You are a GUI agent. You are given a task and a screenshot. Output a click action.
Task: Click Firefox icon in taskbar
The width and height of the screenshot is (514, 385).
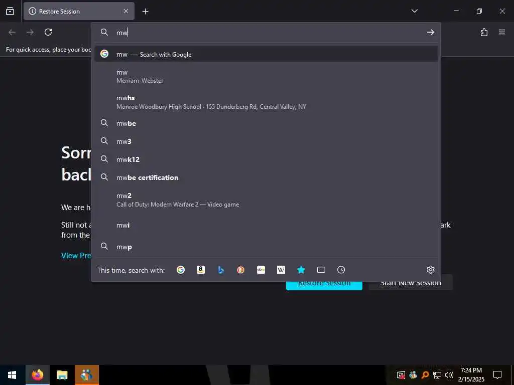[37, 375]
